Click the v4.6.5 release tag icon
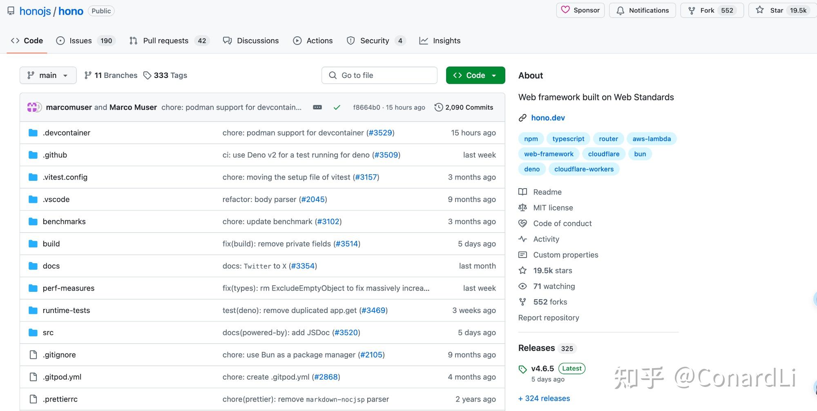Screen dimensions: 817x411 [x=522, y=369]
